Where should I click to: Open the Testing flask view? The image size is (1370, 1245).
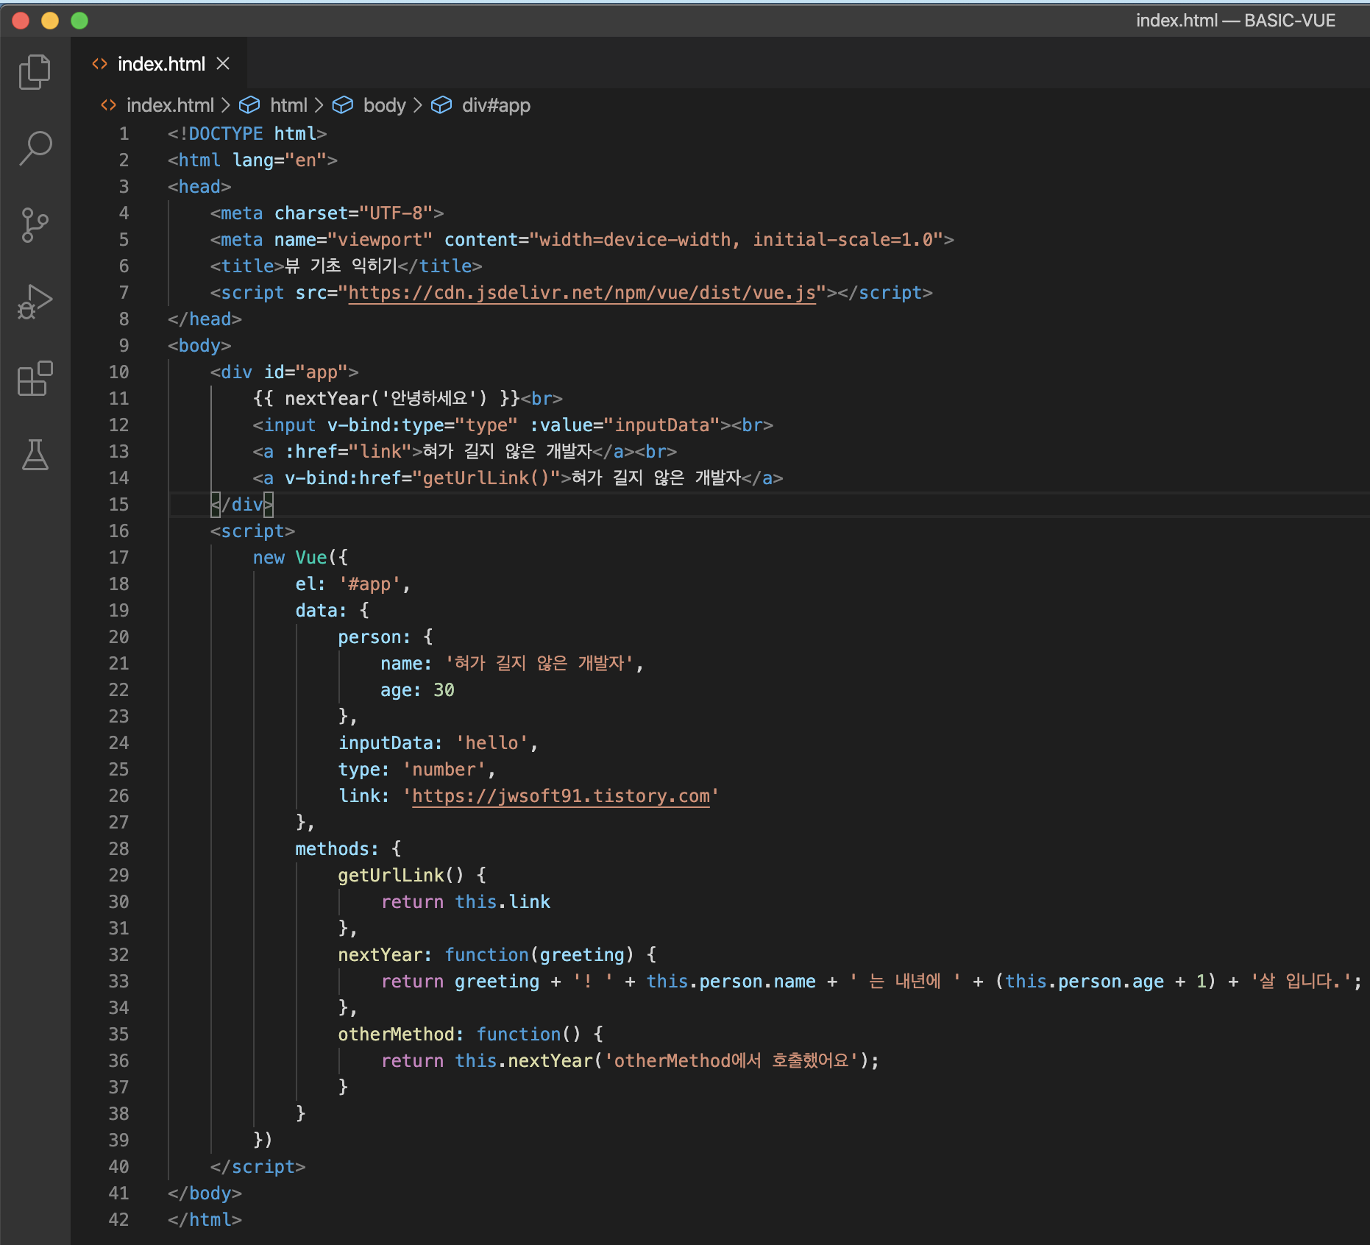[x=35, y=455]
